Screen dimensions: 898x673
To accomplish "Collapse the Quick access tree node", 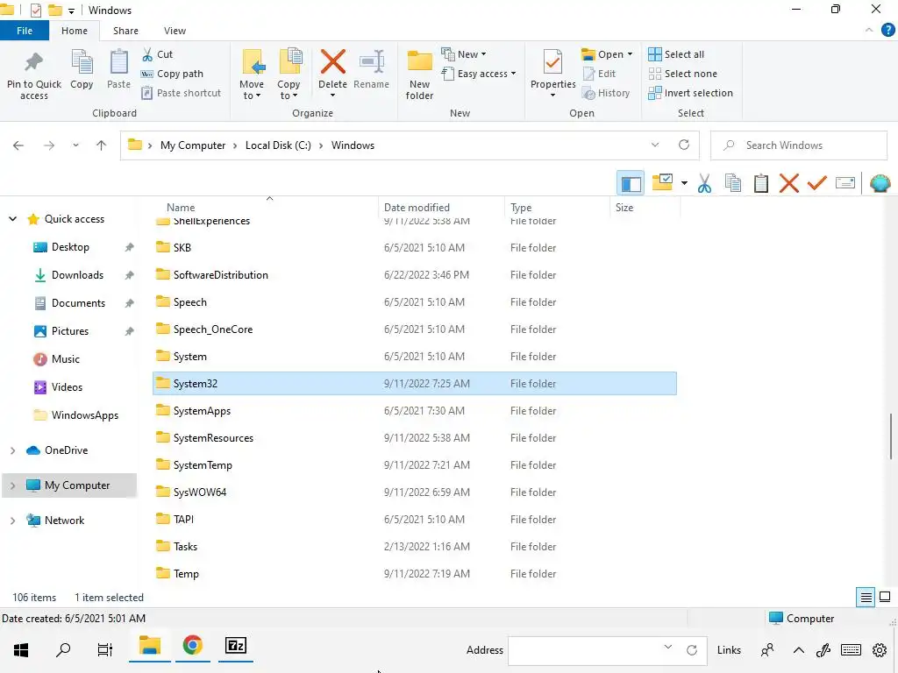I will point(12,219).
